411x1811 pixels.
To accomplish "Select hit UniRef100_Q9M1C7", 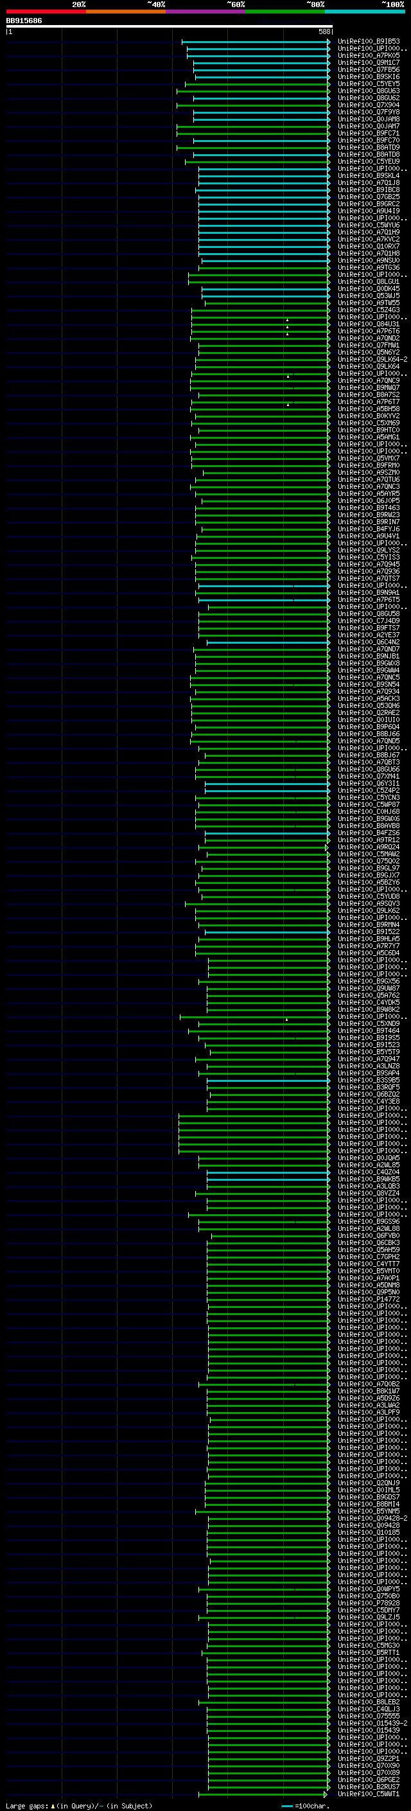I will 369,62.
